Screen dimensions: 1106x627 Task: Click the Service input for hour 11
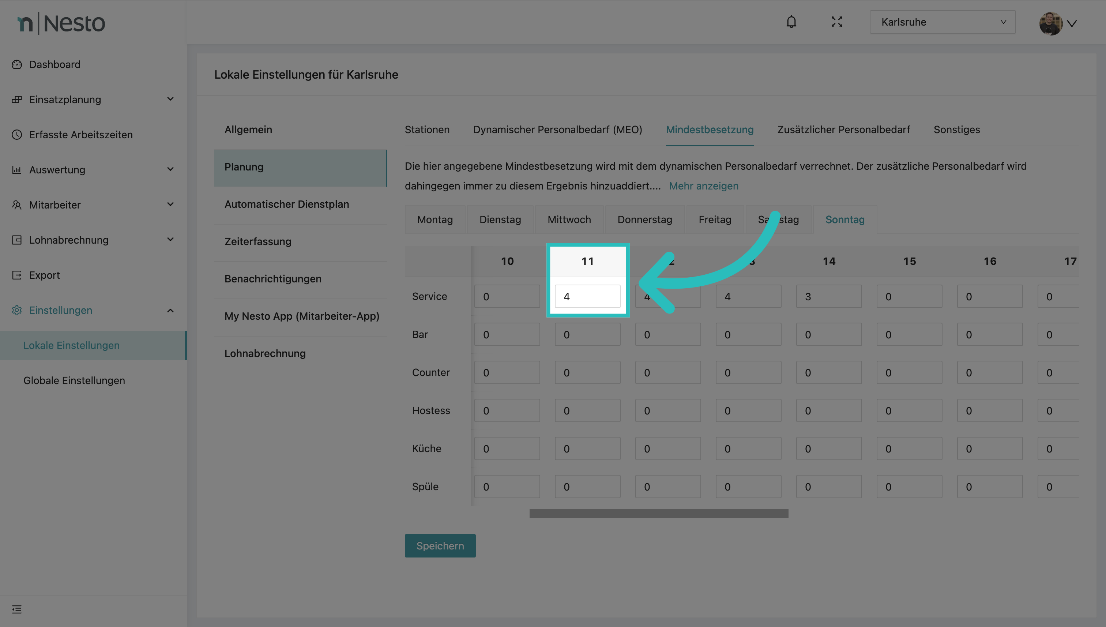click(587, 297)
